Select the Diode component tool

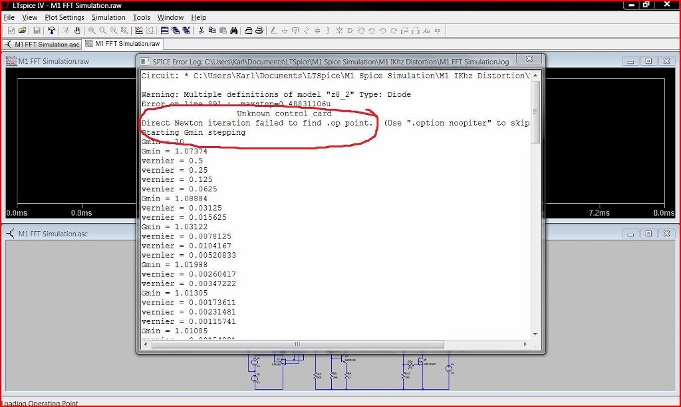339,31
